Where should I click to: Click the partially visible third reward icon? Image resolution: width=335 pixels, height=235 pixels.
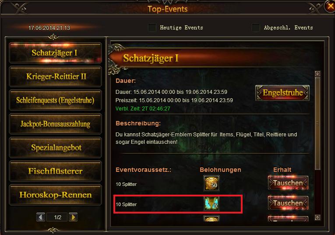pos(212,218)
